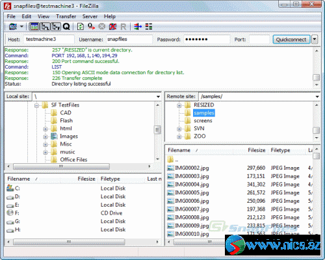325x260 pixels.
Task: Click the local file list horizontal scrollbar thumb
Action: (69, 242)
